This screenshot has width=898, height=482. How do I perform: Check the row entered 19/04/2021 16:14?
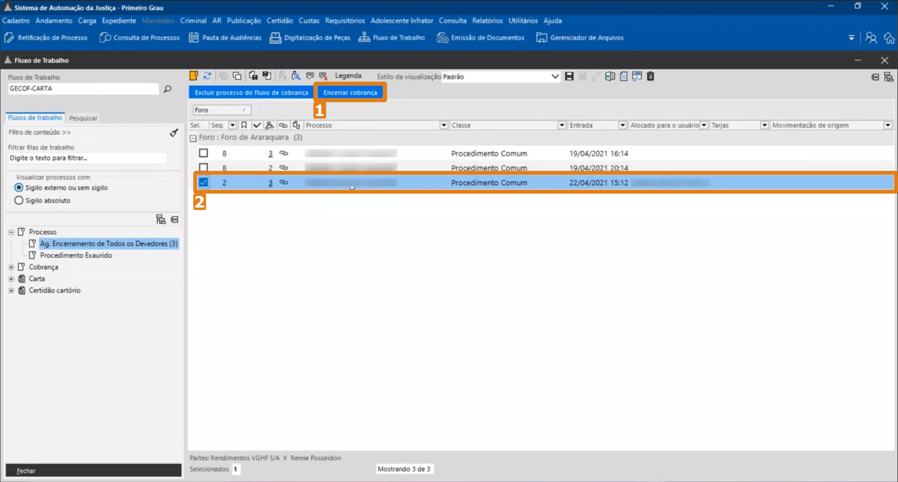pyautogui.click(x=204, y=153)
